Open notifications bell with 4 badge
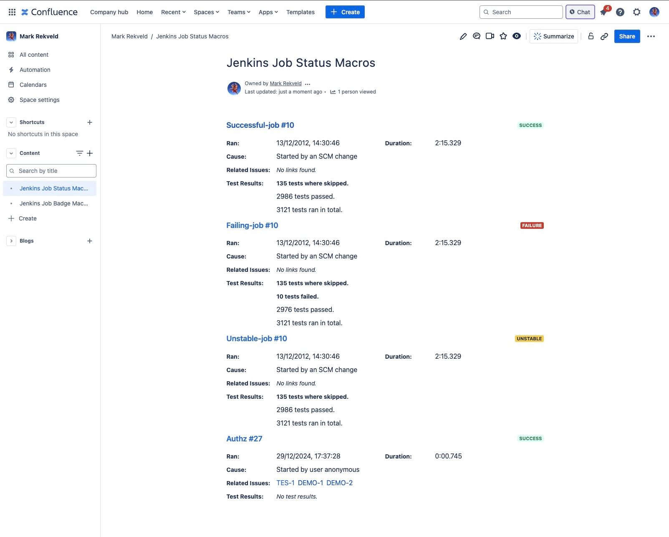Image resolution: width=669 pixels, height=537 pixels. click(604, 12)
